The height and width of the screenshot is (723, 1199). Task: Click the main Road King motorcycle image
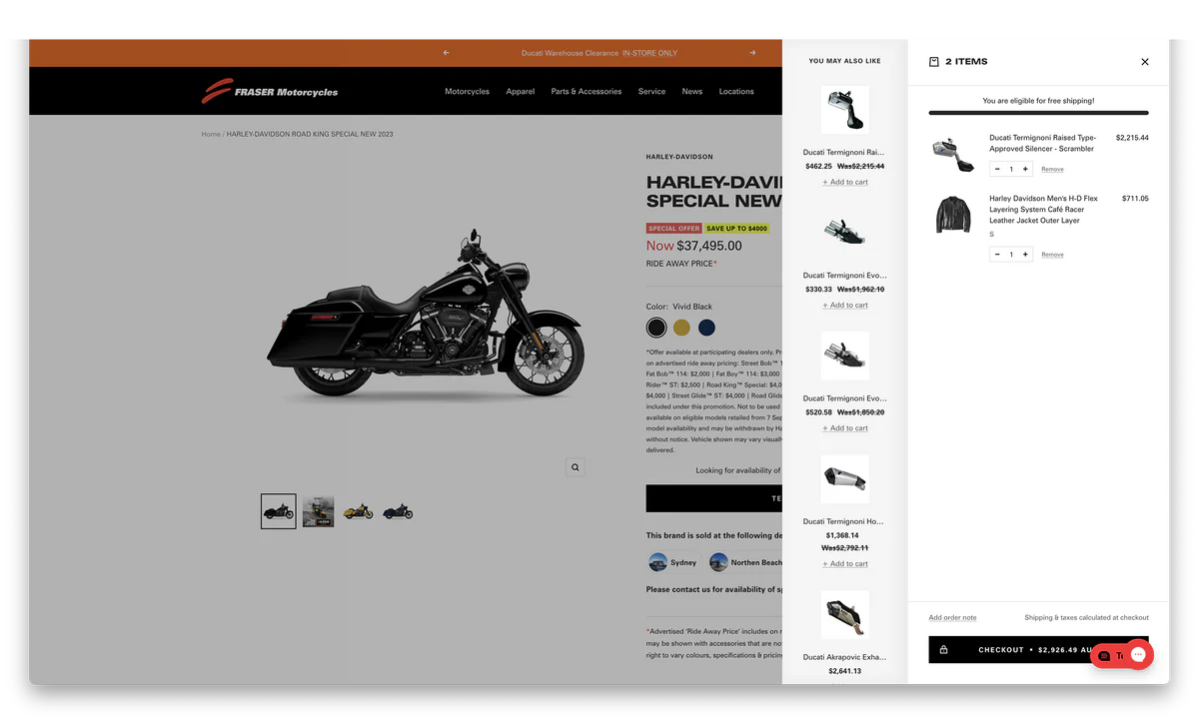tap(425, 315)
